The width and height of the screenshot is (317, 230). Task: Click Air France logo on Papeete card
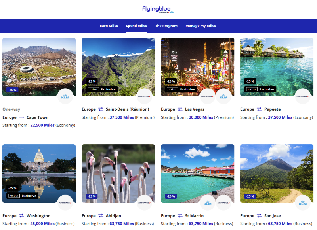click(x=303, y=96)
